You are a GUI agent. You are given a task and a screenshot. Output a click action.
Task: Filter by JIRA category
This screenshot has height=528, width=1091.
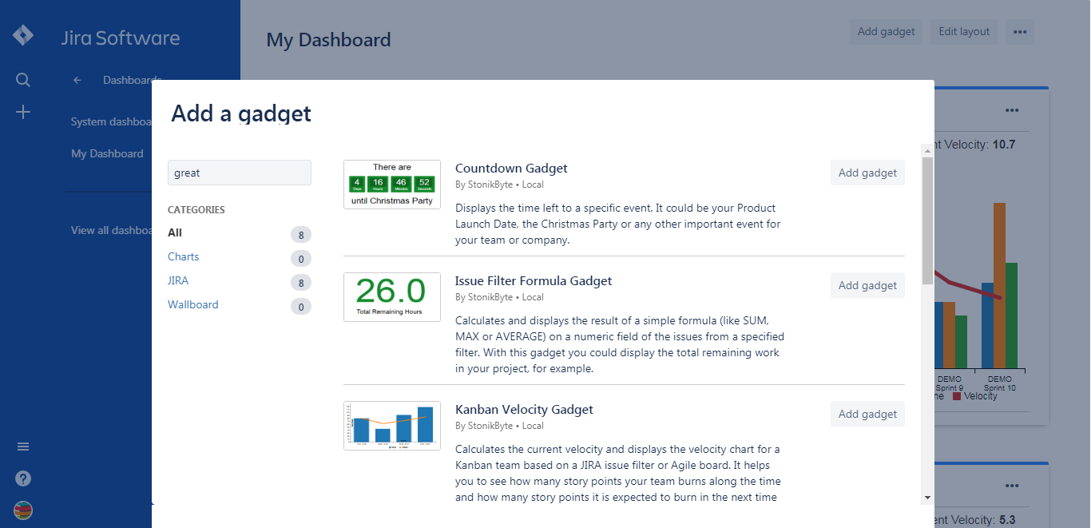click(x=178, y=280)
